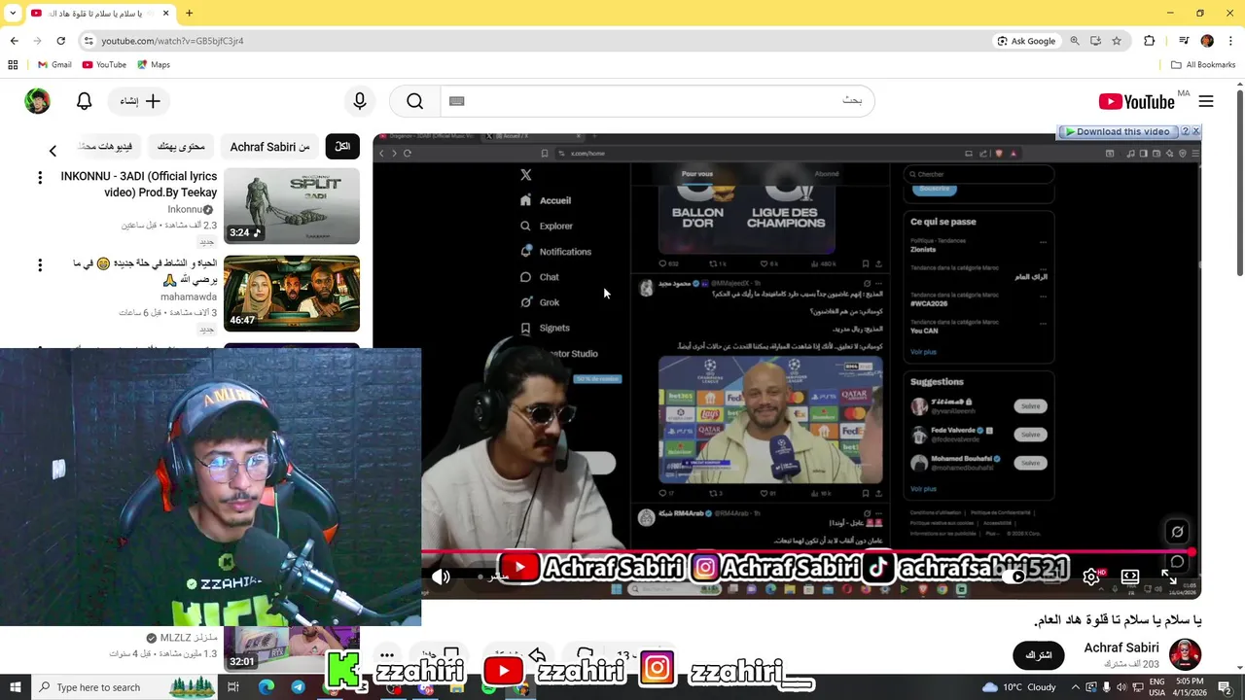Open options menu for INKONNU - 3ADI video
This screenshot has height=700, width=1245.
pyautogui.click(x=40, y=177)
